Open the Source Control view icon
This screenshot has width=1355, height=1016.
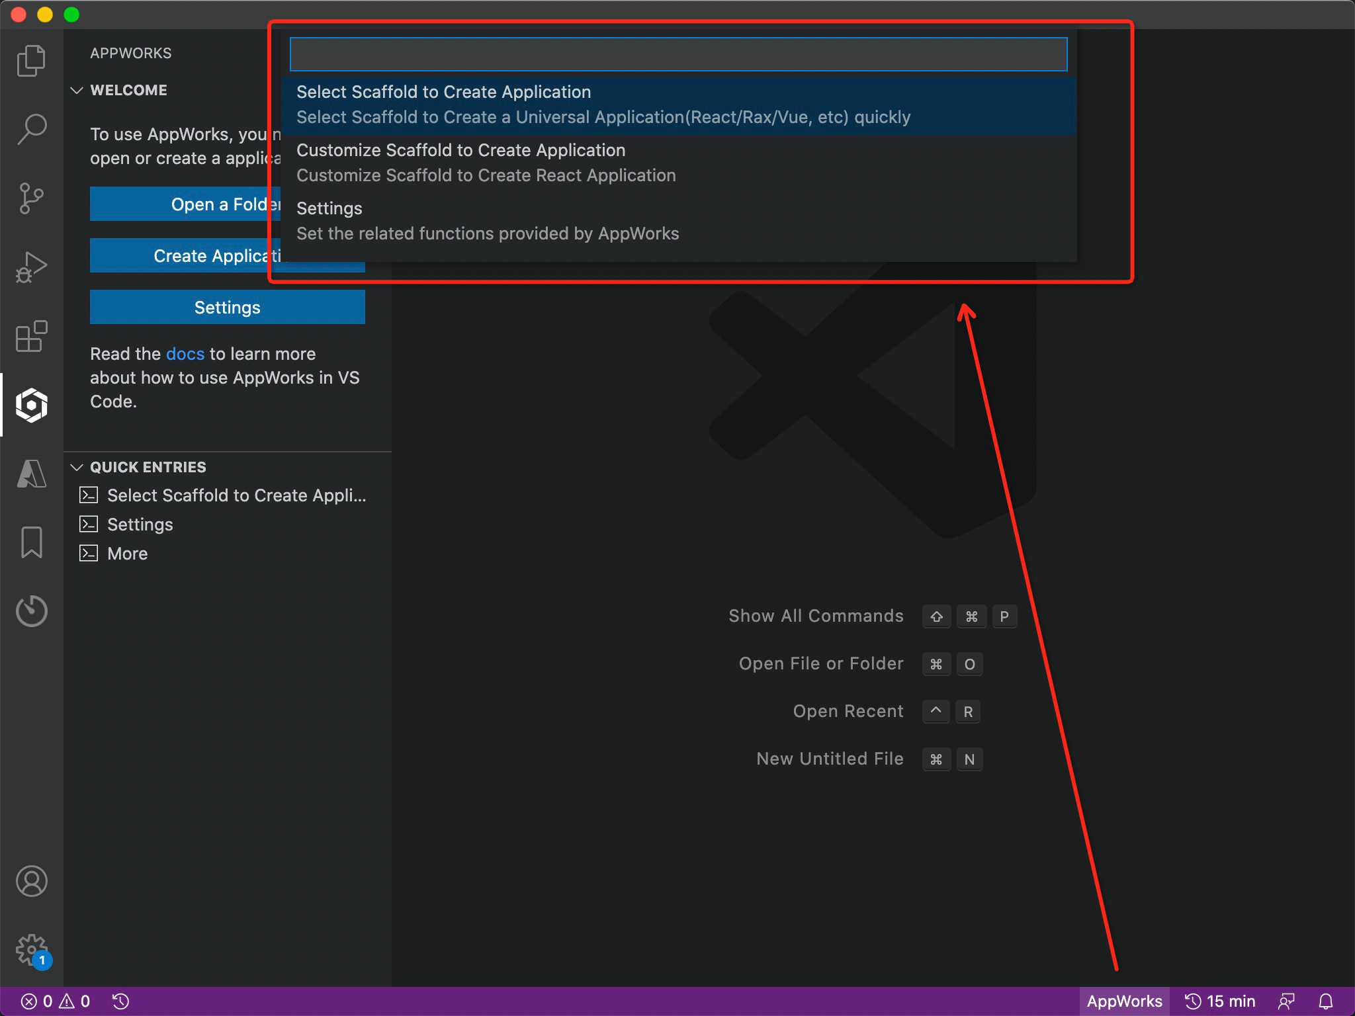pos(31,198)
